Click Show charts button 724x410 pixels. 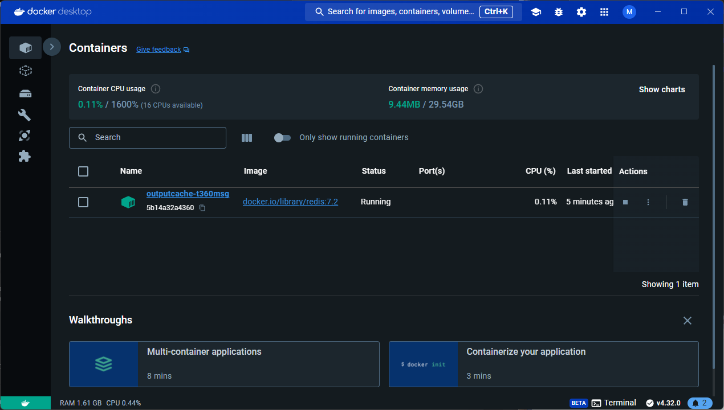pos(661,89)
